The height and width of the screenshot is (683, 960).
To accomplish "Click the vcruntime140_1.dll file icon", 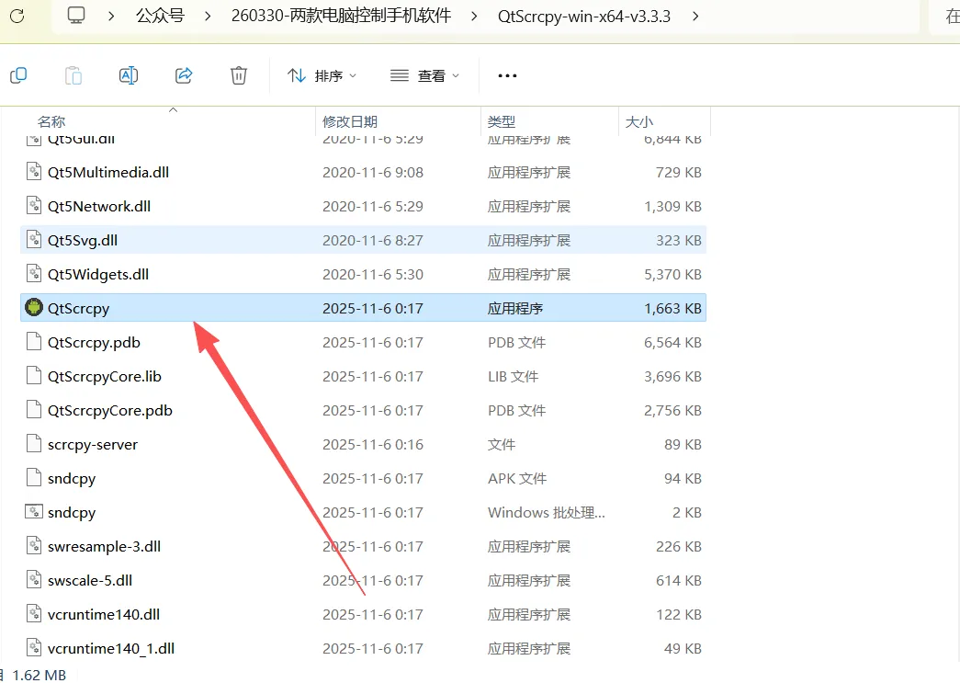I will [x=34, y=647].
